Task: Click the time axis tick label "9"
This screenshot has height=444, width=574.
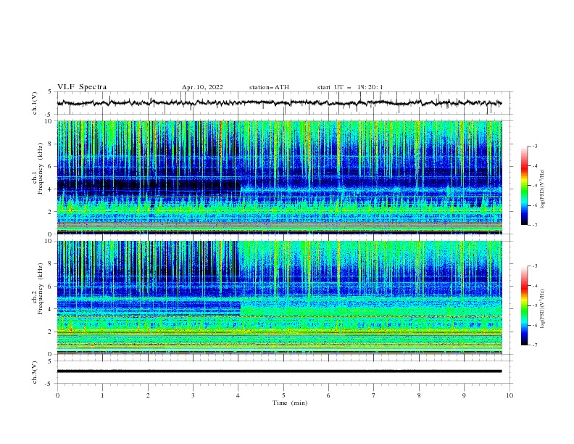Action: (464, 395)
